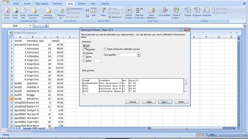This screenshot has width=248, height=139.
Task: Click the Office button orb
Action: click(6, 2)
